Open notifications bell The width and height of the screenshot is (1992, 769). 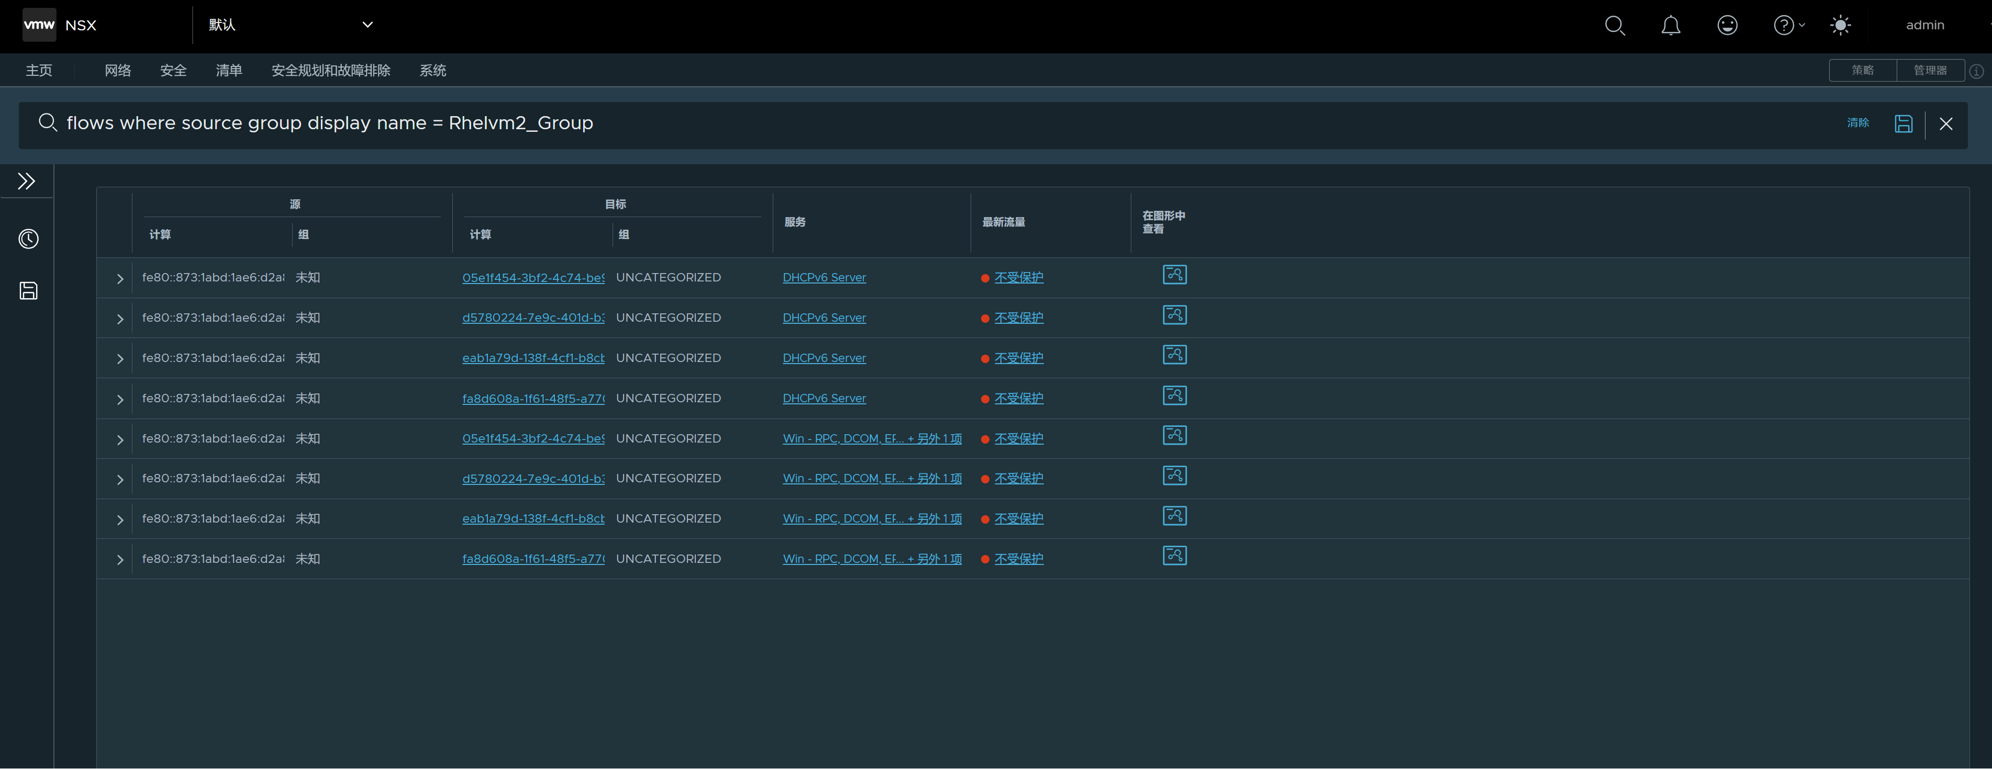pyautogui.click(x=1671, y=26)
